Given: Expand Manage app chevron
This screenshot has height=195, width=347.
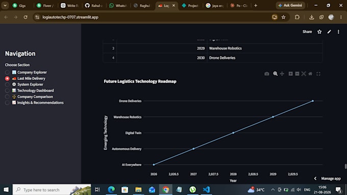Looking at the screenshot, I should point(315,178).
